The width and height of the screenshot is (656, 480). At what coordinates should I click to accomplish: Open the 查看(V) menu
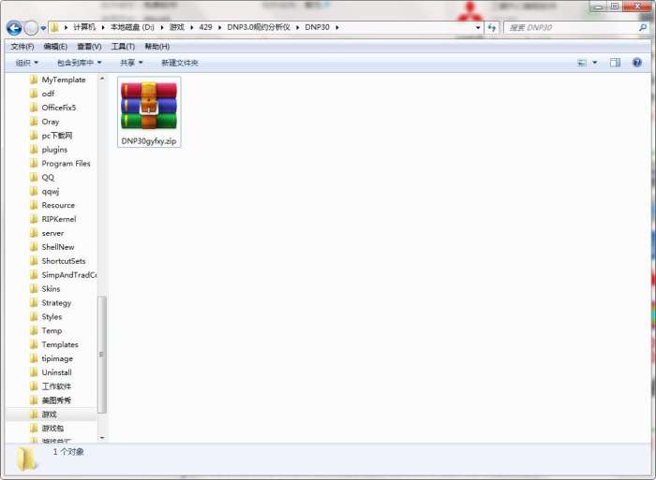89,47
